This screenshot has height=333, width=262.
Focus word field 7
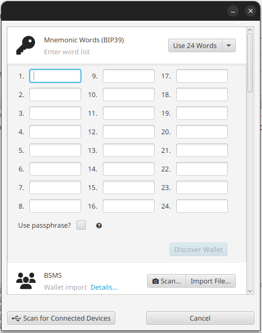[55, 187]
